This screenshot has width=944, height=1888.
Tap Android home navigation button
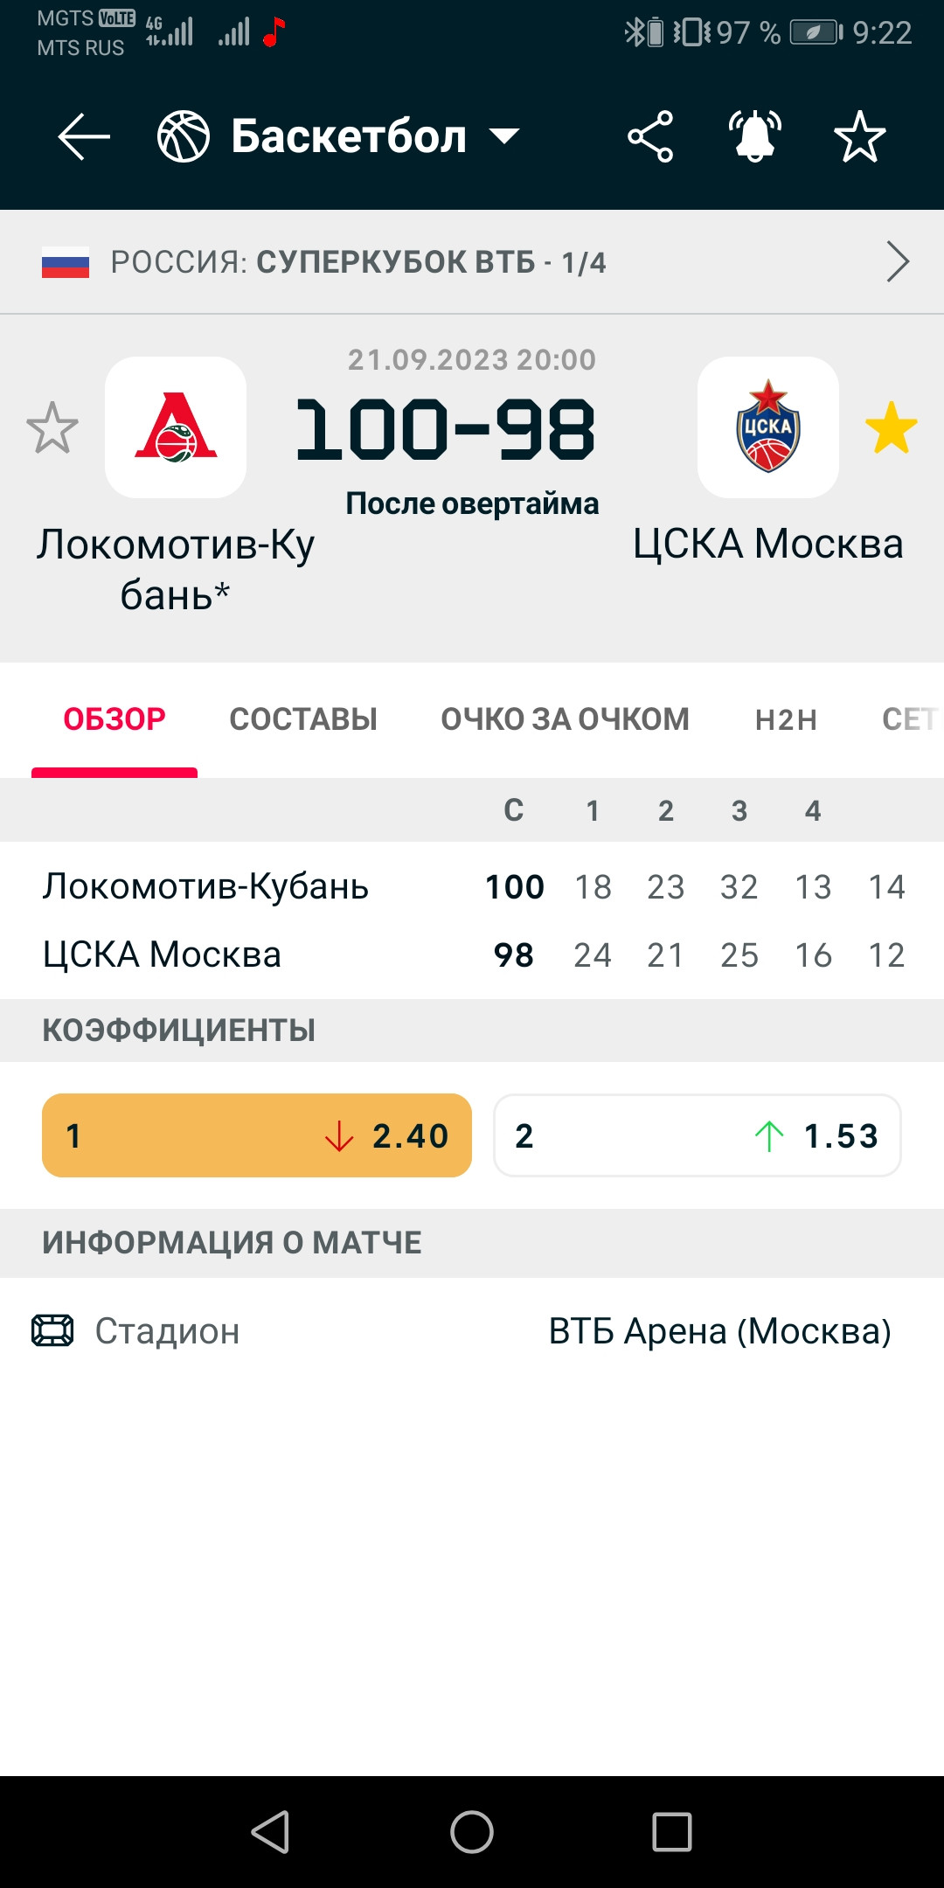click(472, 1831)
